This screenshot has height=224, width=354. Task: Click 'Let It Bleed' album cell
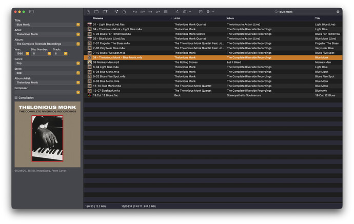pyautogui.click(x=234, y=62)
